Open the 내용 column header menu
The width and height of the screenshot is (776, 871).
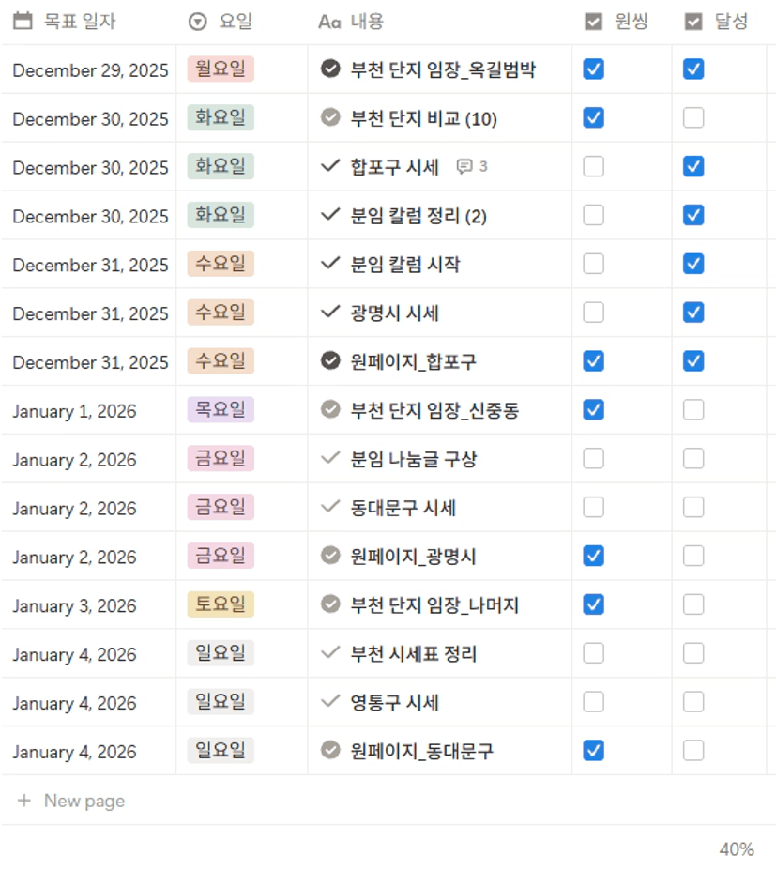point(367,22)
